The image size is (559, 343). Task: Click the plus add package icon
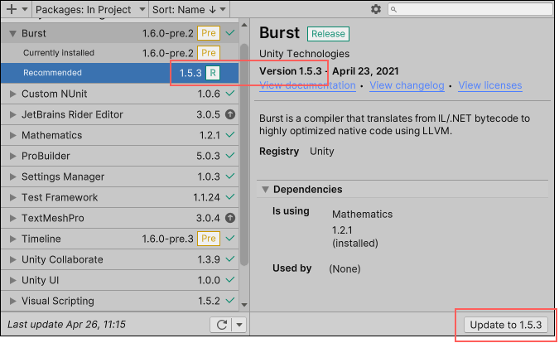click(x=12, y=9)
